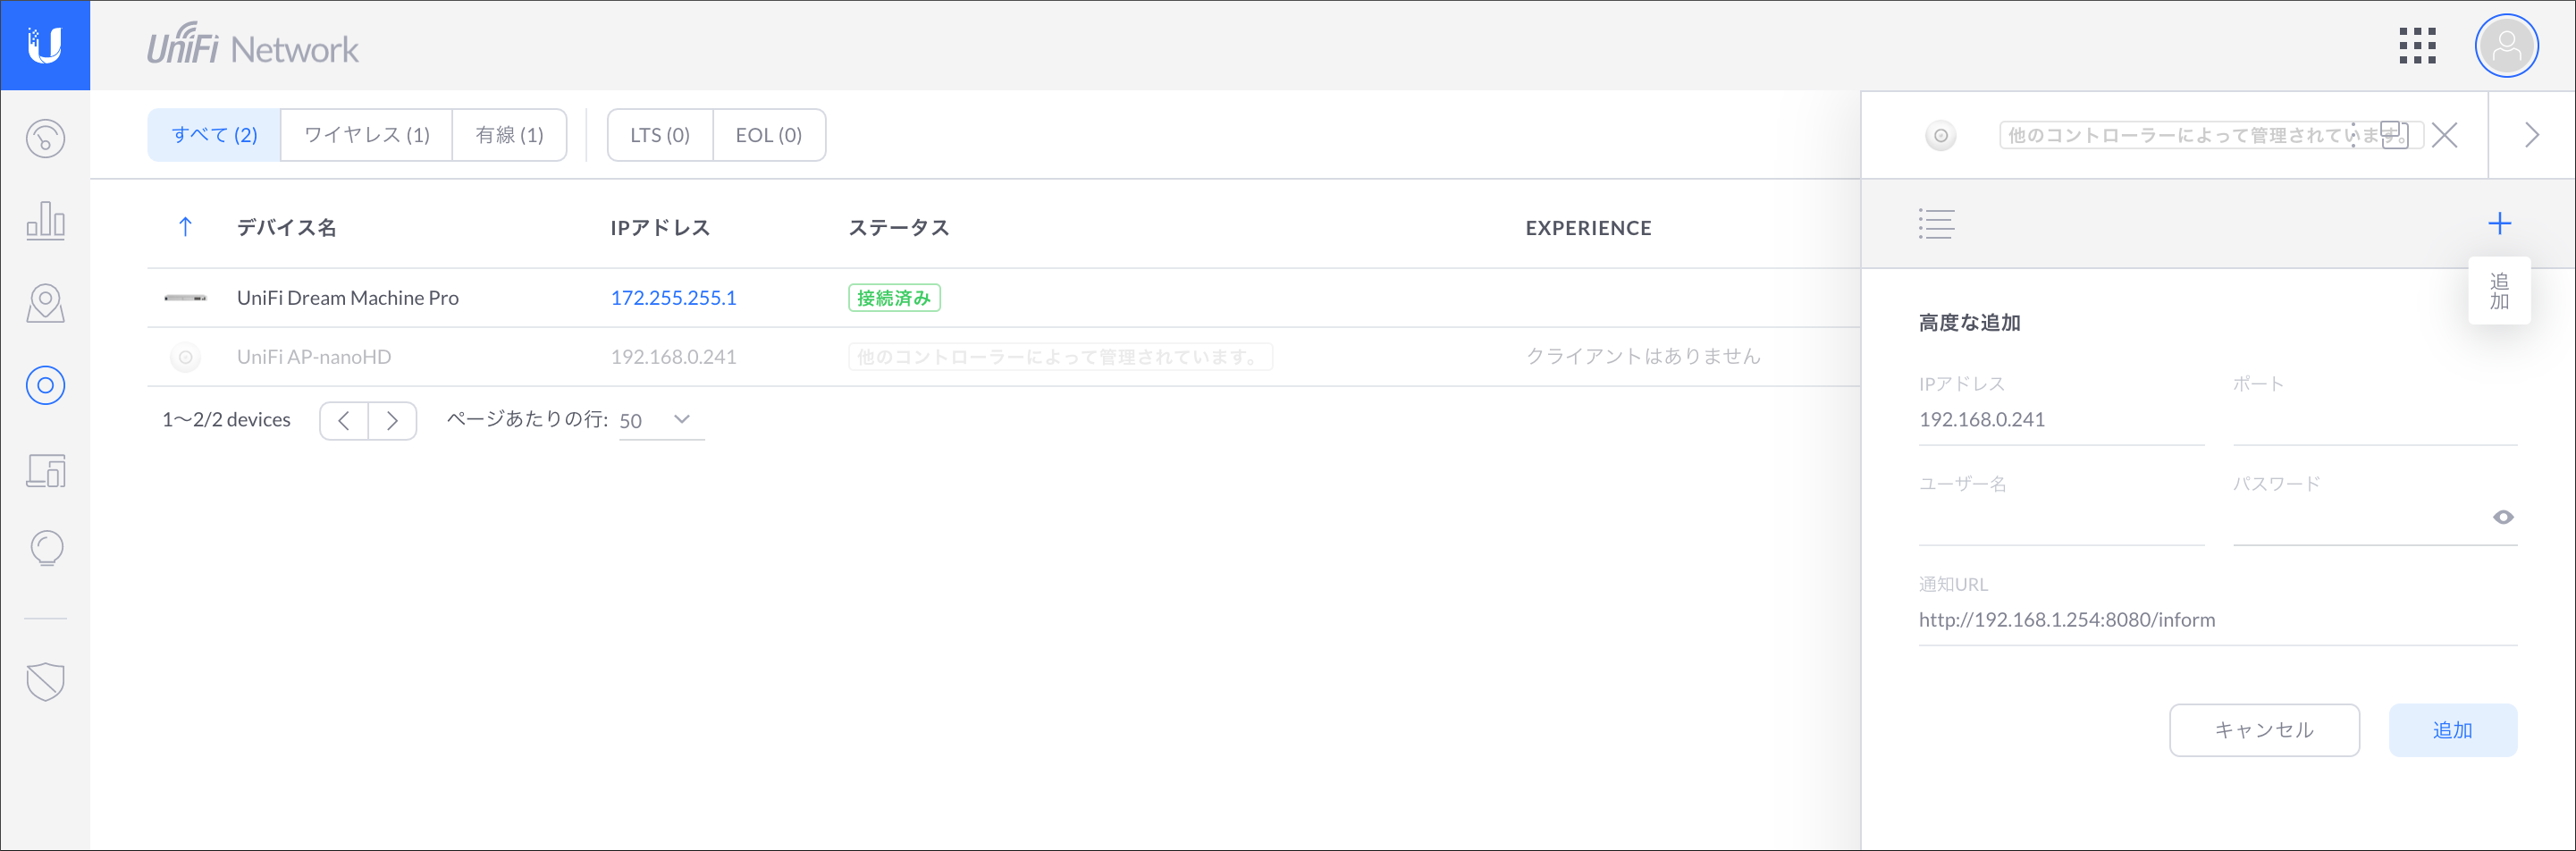Click the managed-by-other-controller status in the table

(x=1060, y=357)
